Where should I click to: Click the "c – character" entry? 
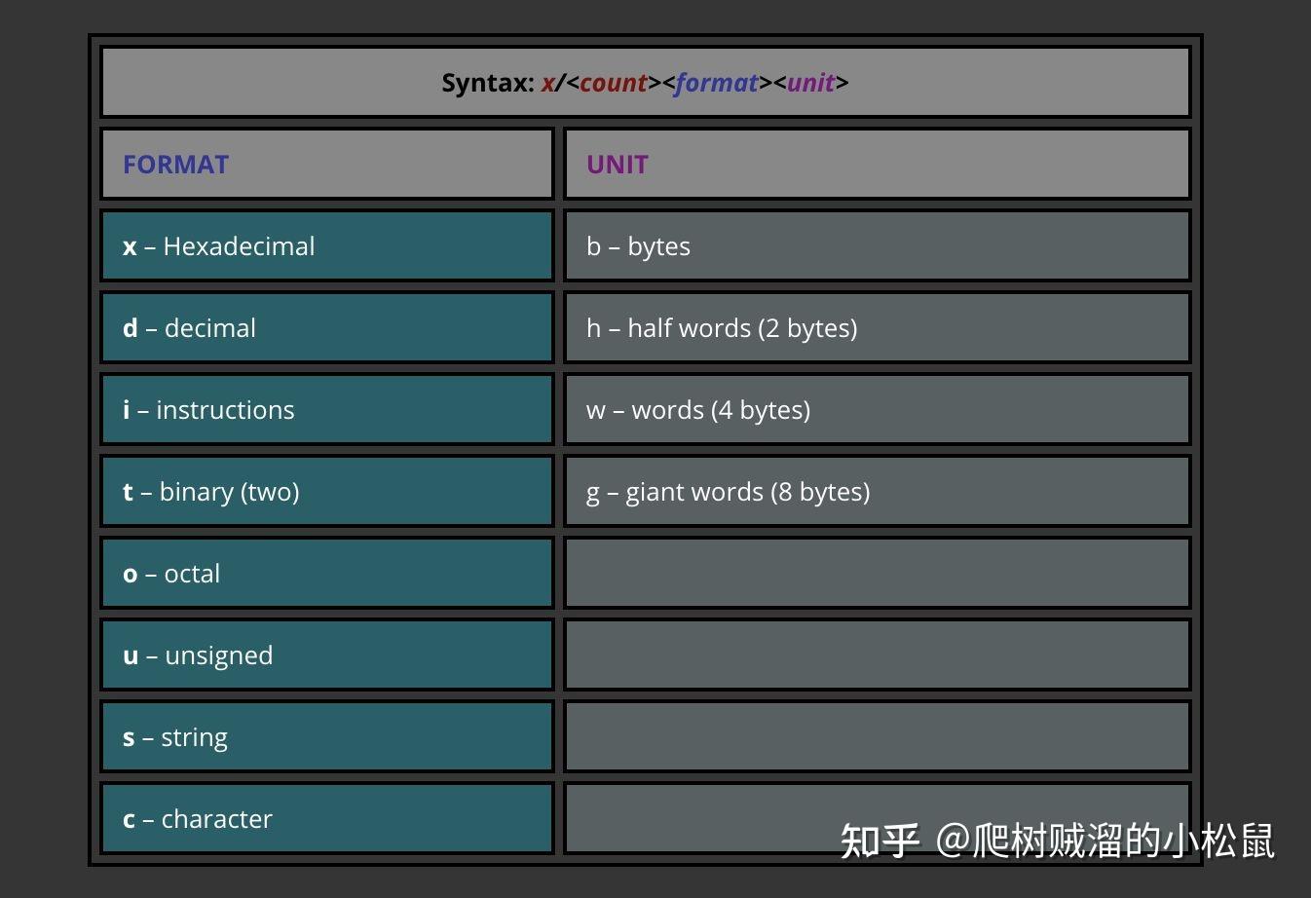pos(327,818)
